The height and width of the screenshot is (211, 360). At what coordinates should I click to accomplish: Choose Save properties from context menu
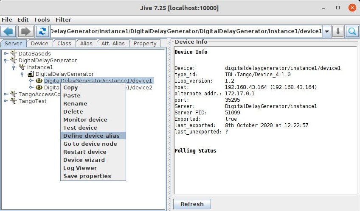pyautogui.click(x=93, y=176)
